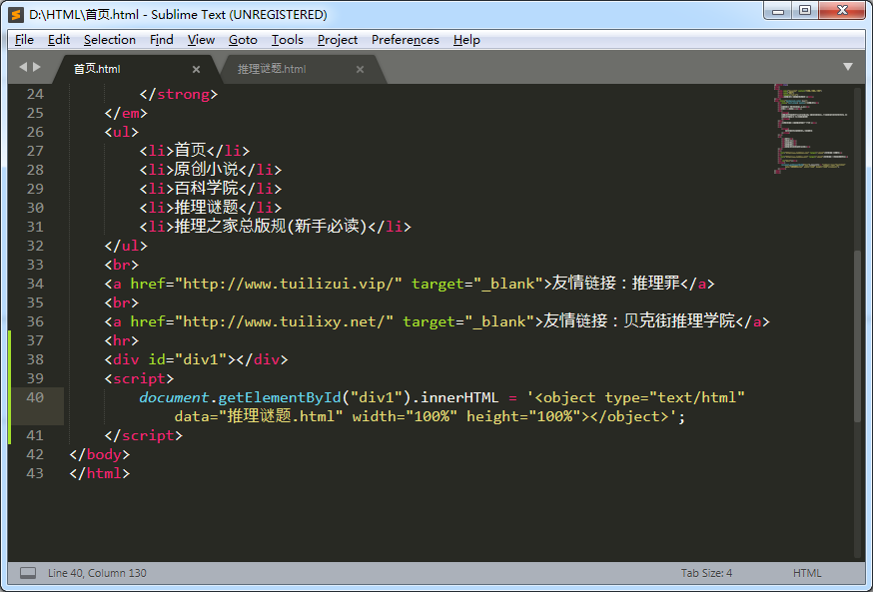Image resolution: width=873 pixels, height=592 pixels.
Task: Click 百科学院 list item text
Action: [206, 189]
